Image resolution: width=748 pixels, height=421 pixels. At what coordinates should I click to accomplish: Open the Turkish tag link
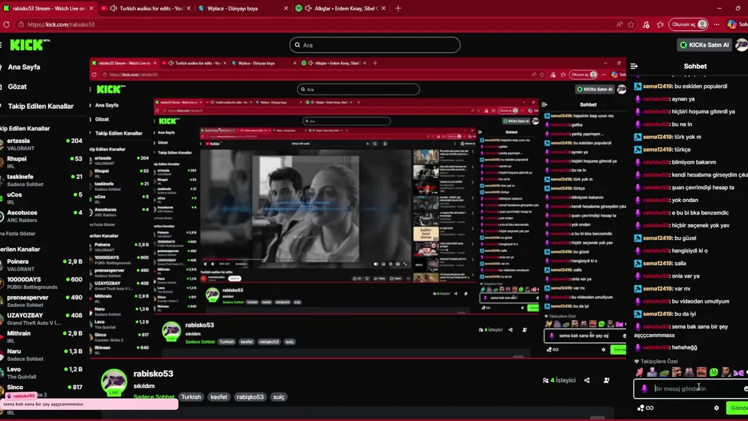point(191,397)
